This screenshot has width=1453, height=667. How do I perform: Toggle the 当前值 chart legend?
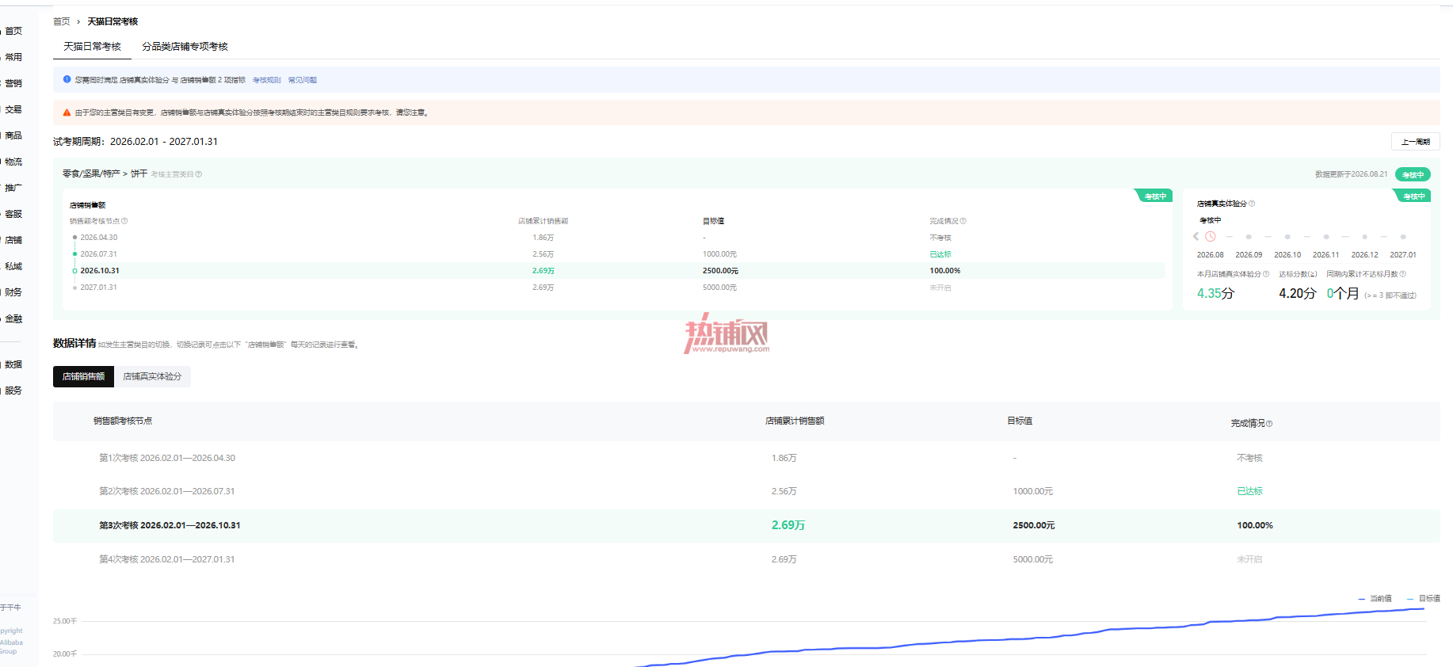click(x=1375, y=599)
